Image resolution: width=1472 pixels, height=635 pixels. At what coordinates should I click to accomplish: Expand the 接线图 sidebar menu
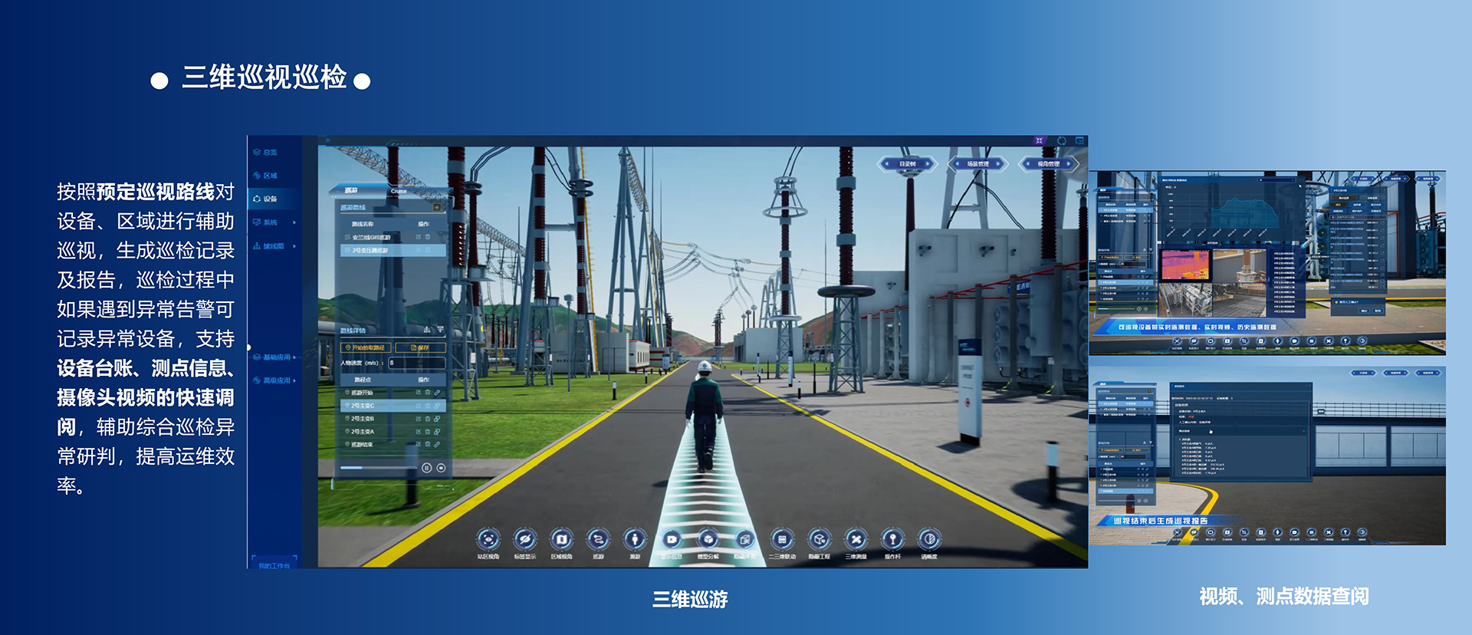coord(274,246)
